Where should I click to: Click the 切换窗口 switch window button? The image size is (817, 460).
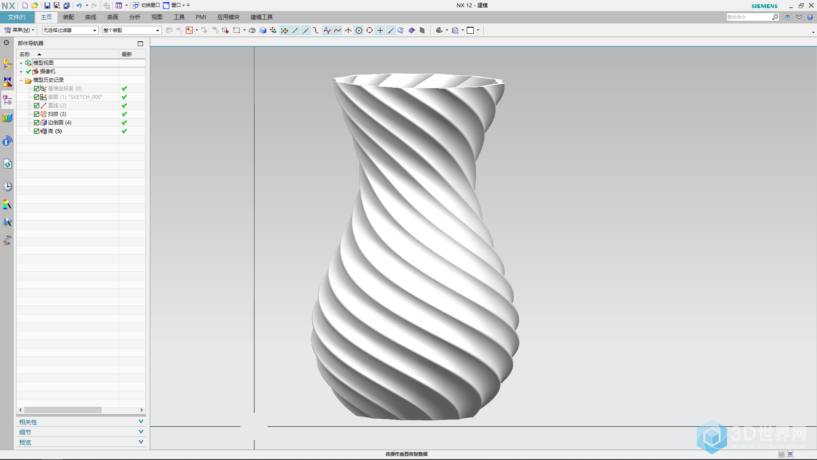tap(146, 6)
